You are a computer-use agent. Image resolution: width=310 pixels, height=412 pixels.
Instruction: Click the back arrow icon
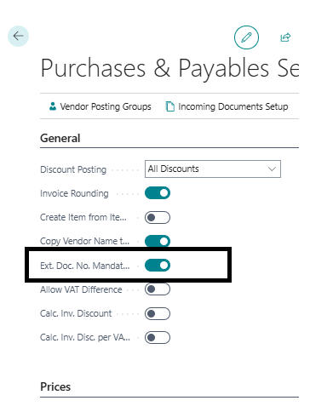coord(18,36)
